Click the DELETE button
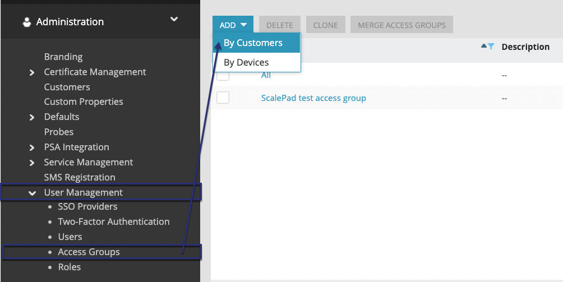This screenshot has width=563, height=282. coord(280,25)
